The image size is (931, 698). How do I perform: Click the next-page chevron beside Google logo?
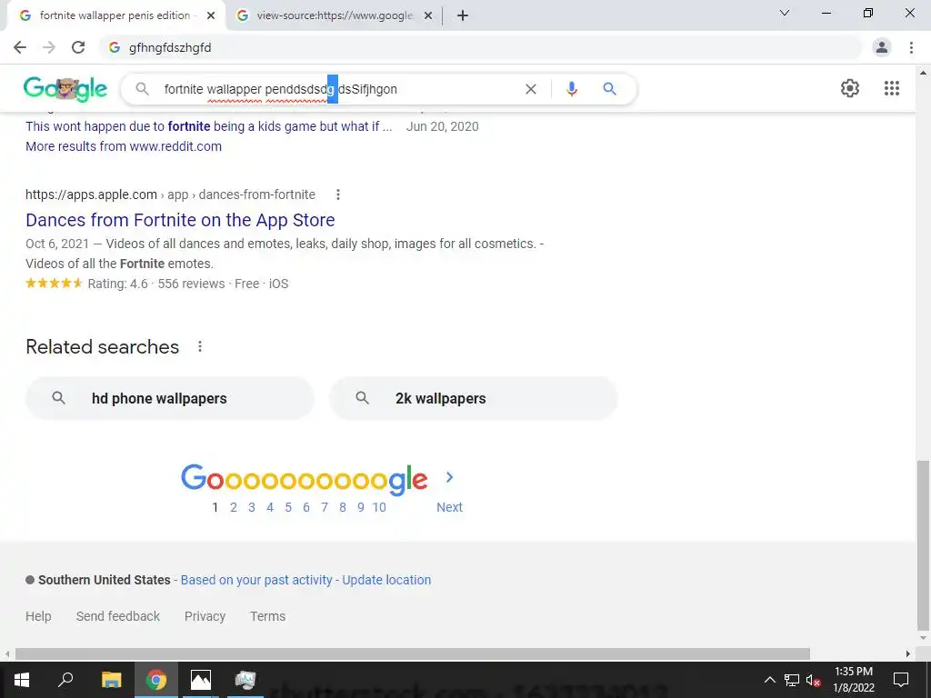[x=449, y=477]
